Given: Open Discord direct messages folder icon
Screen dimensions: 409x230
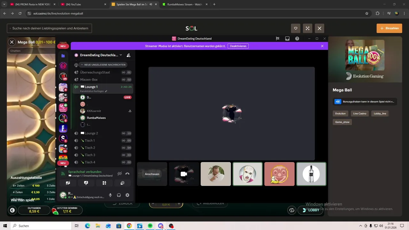Looking at the screenshot, I should (x=63, y=56).
